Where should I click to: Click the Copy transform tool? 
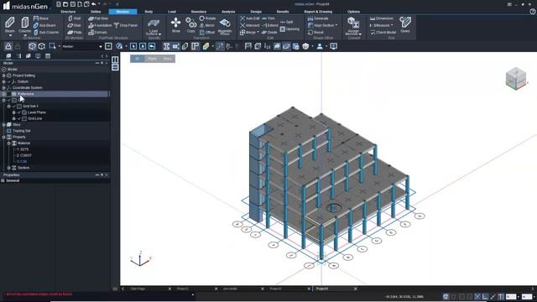190,25
